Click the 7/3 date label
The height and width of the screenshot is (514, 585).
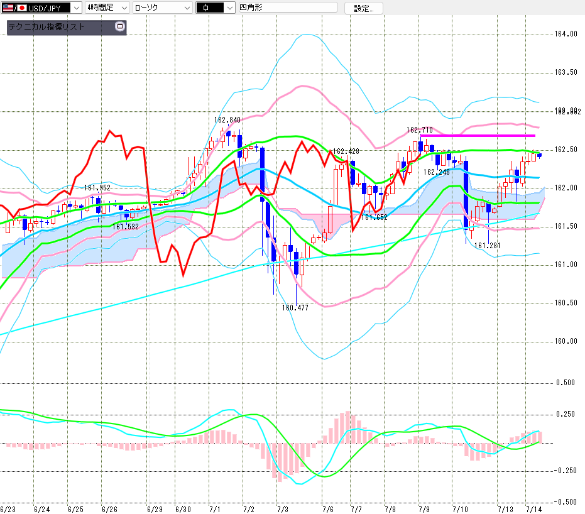pyautogui.click(x=282, y=509)
